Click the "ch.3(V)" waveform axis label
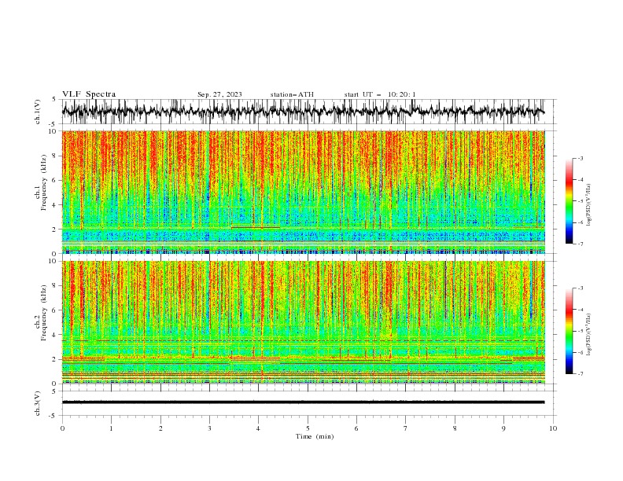Image resolution: width=623 pixels, height=481 pixels. (x=38, y=403)
